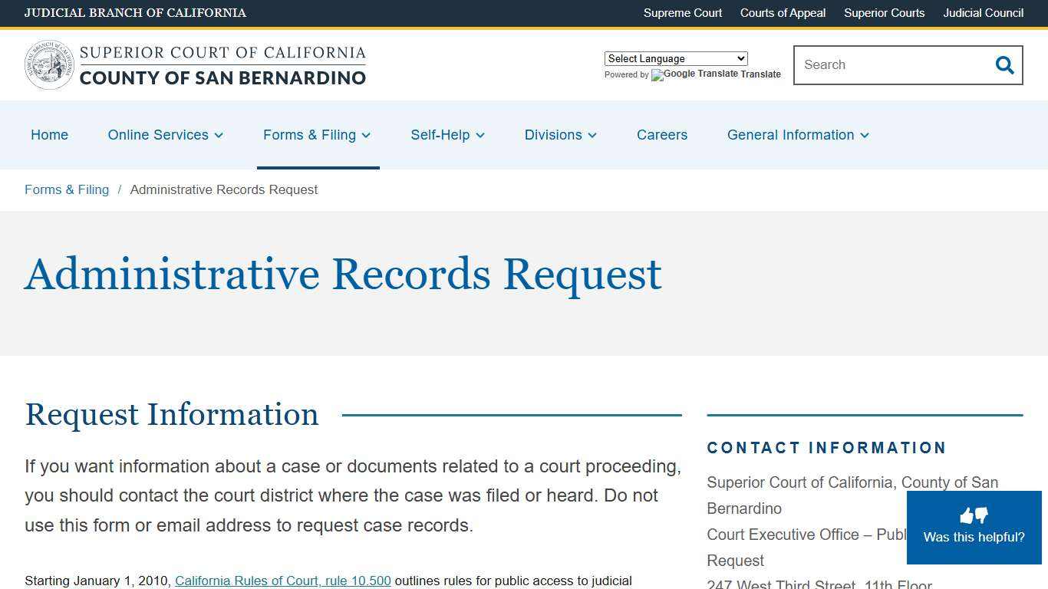Open the Supreme Court link
This screenshot has height=589, width=1048.
682,13
